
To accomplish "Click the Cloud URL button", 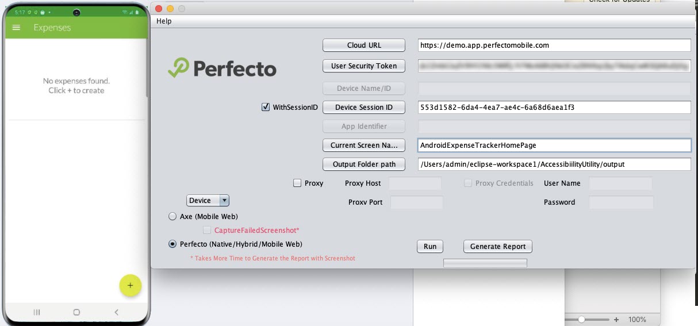I will [x=364, y=45].
